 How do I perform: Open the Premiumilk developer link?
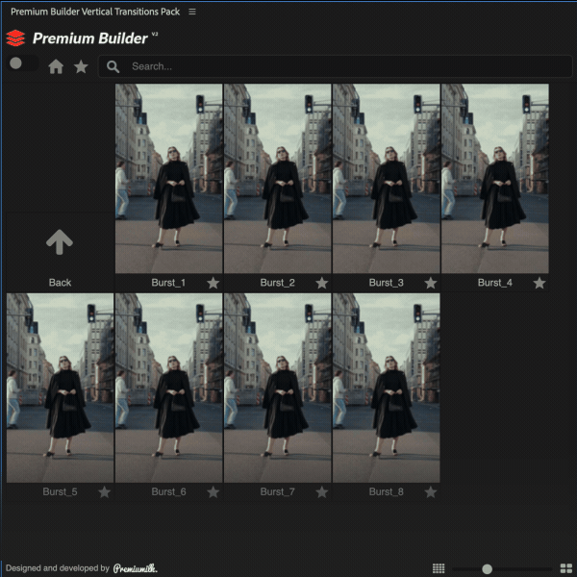coord(135,568)
